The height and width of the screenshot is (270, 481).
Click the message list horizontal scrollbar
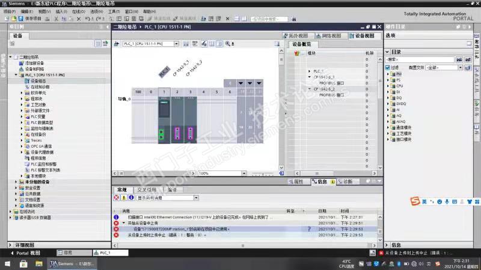pos(244,245)
